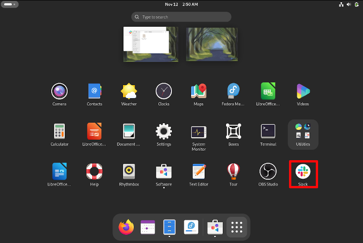The width and height of the screenshot is (363, 243).
Task: Open Document Scanner app
Action: pos(129,131)
